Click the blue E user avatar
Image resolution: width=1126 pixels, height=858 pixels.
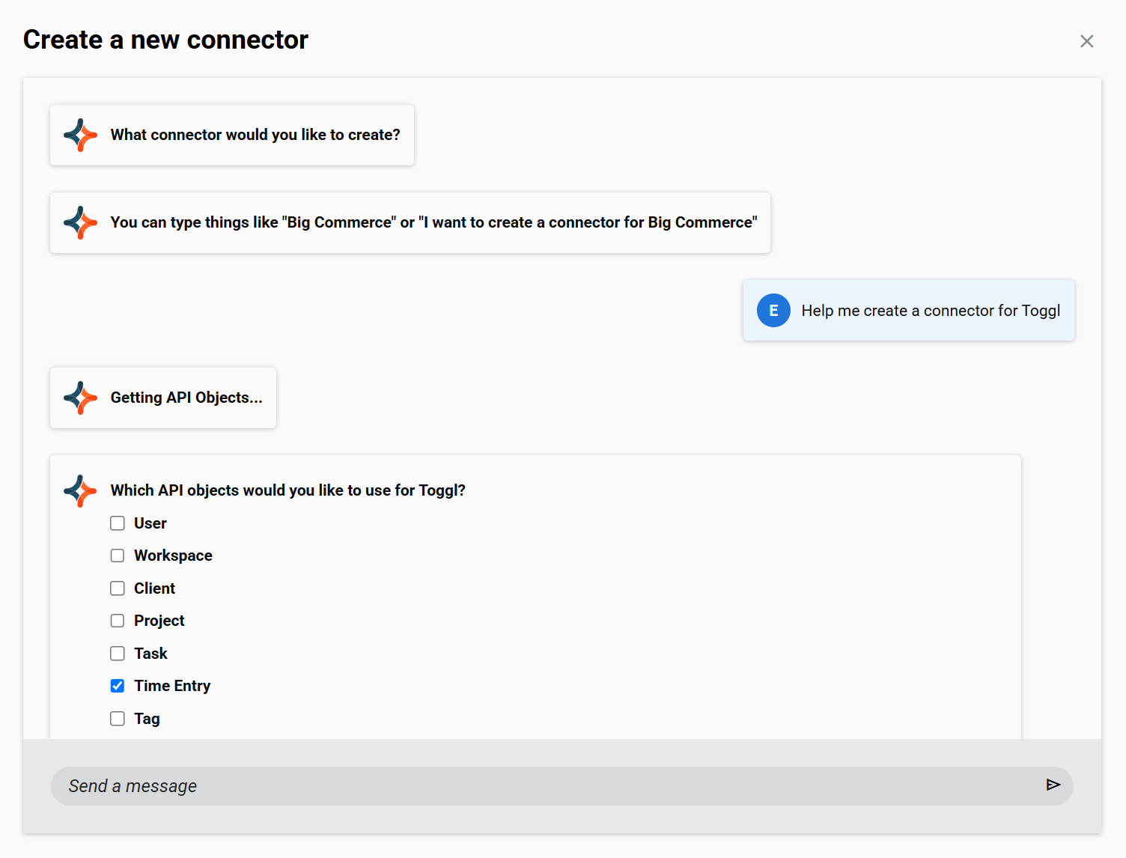773,310
